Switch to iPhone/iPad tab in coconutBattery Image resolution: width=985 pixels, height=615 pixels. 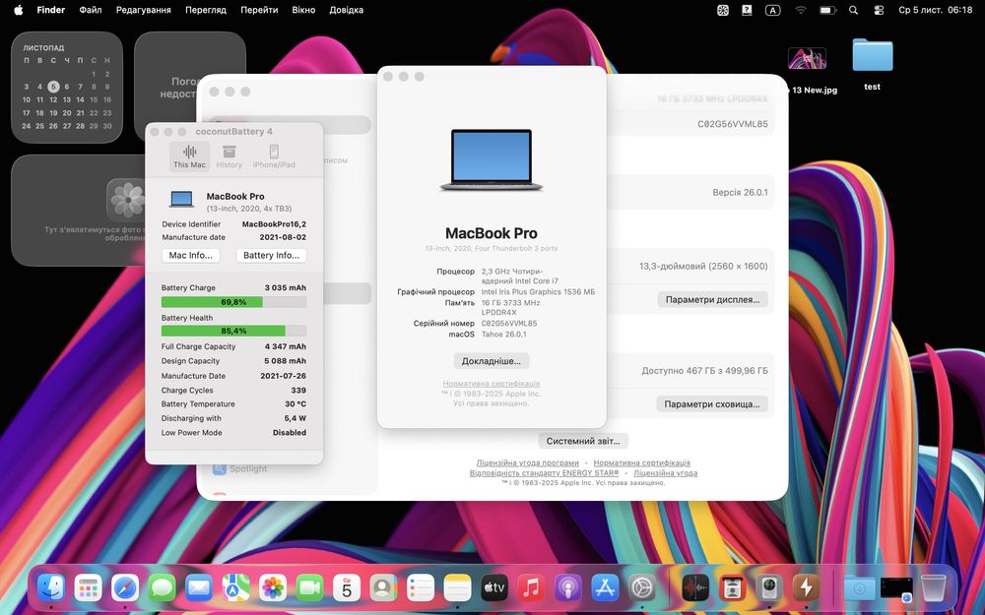pos(274,156)
